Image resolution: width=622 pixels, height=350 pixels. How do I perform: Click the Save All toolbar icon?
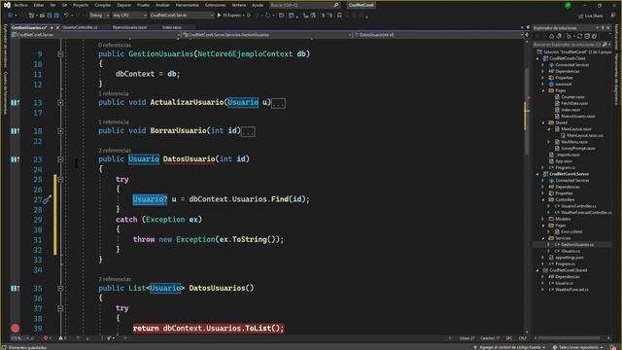point(56,16)
